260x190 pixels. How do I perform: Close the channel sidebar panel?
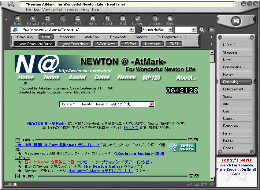tap(252, 37)
